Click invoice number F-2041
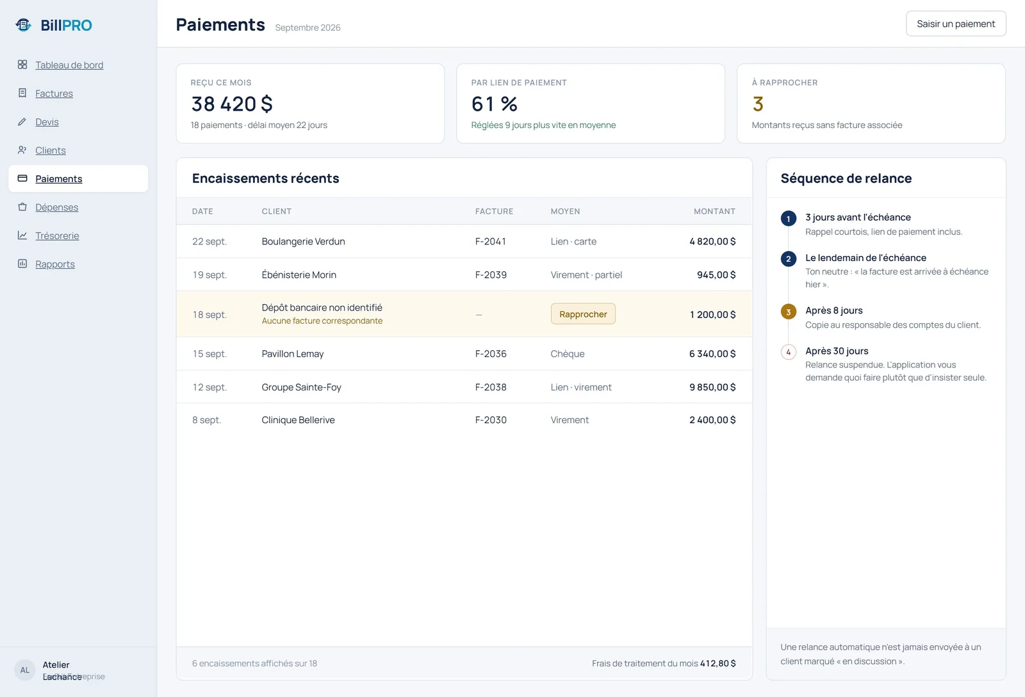The image size is (1025, 697). click(x=491, y=241)
